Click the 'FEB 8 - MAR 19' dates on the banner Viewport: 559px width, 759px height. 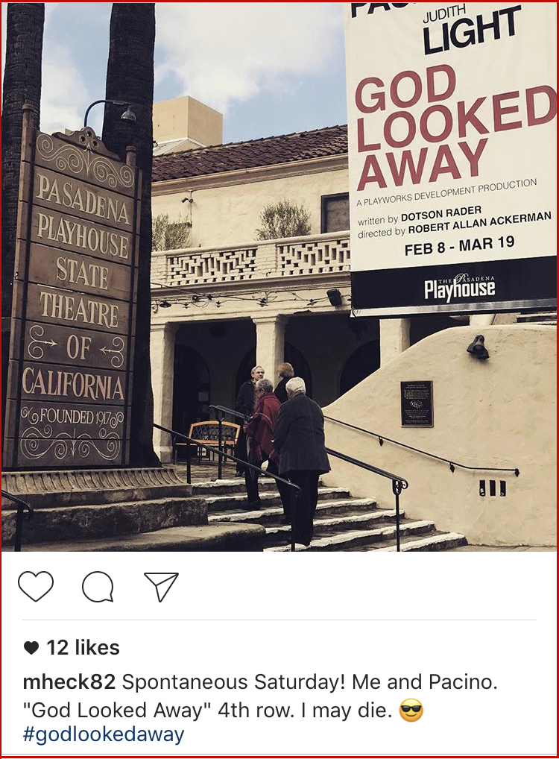[x=459, y=245]
